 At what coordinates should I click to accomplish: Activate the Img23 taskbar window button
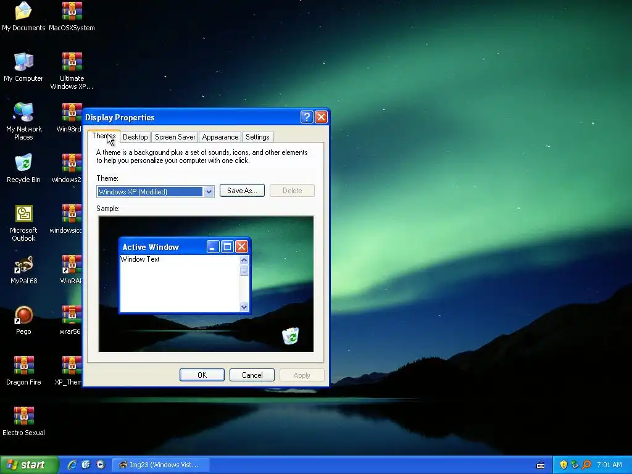click(x=160, y=465)
